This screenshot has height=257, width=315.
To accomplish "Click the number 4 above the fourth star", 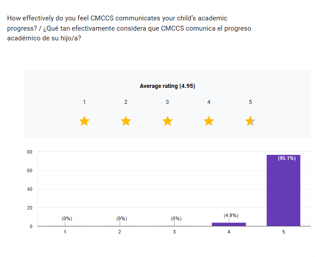I will pyautogui.click(x=209, y=102).
